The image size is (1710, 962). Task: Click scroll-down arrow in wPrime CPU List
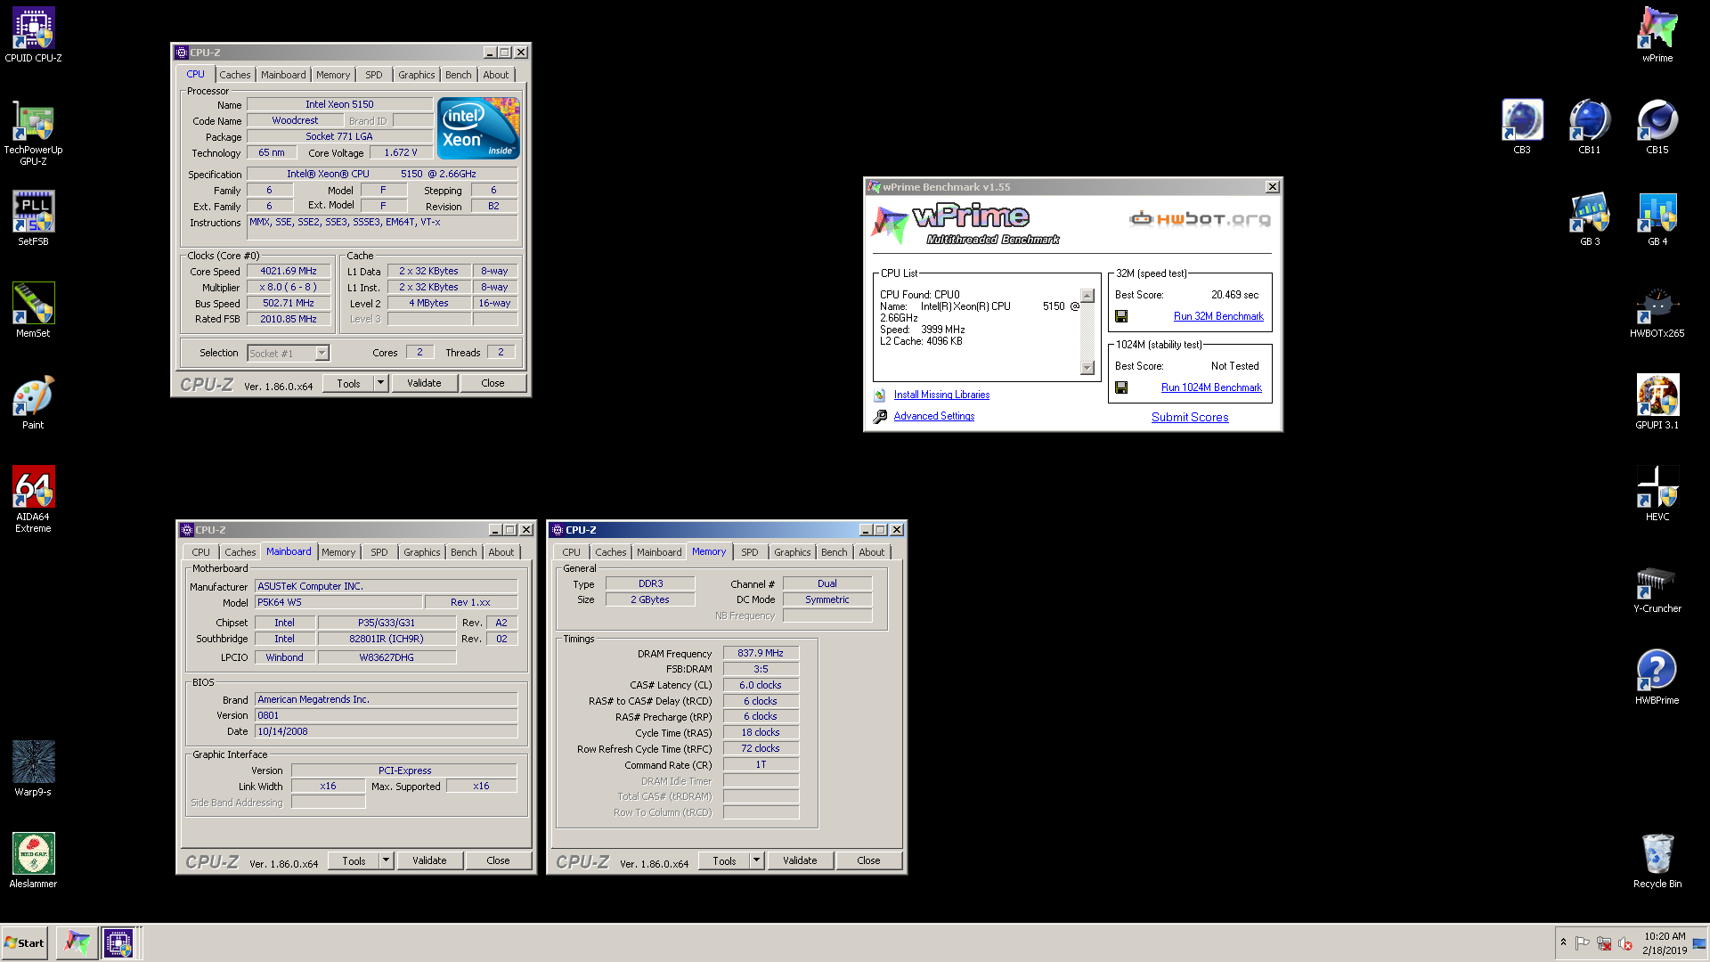click(x=1087, y=367)
